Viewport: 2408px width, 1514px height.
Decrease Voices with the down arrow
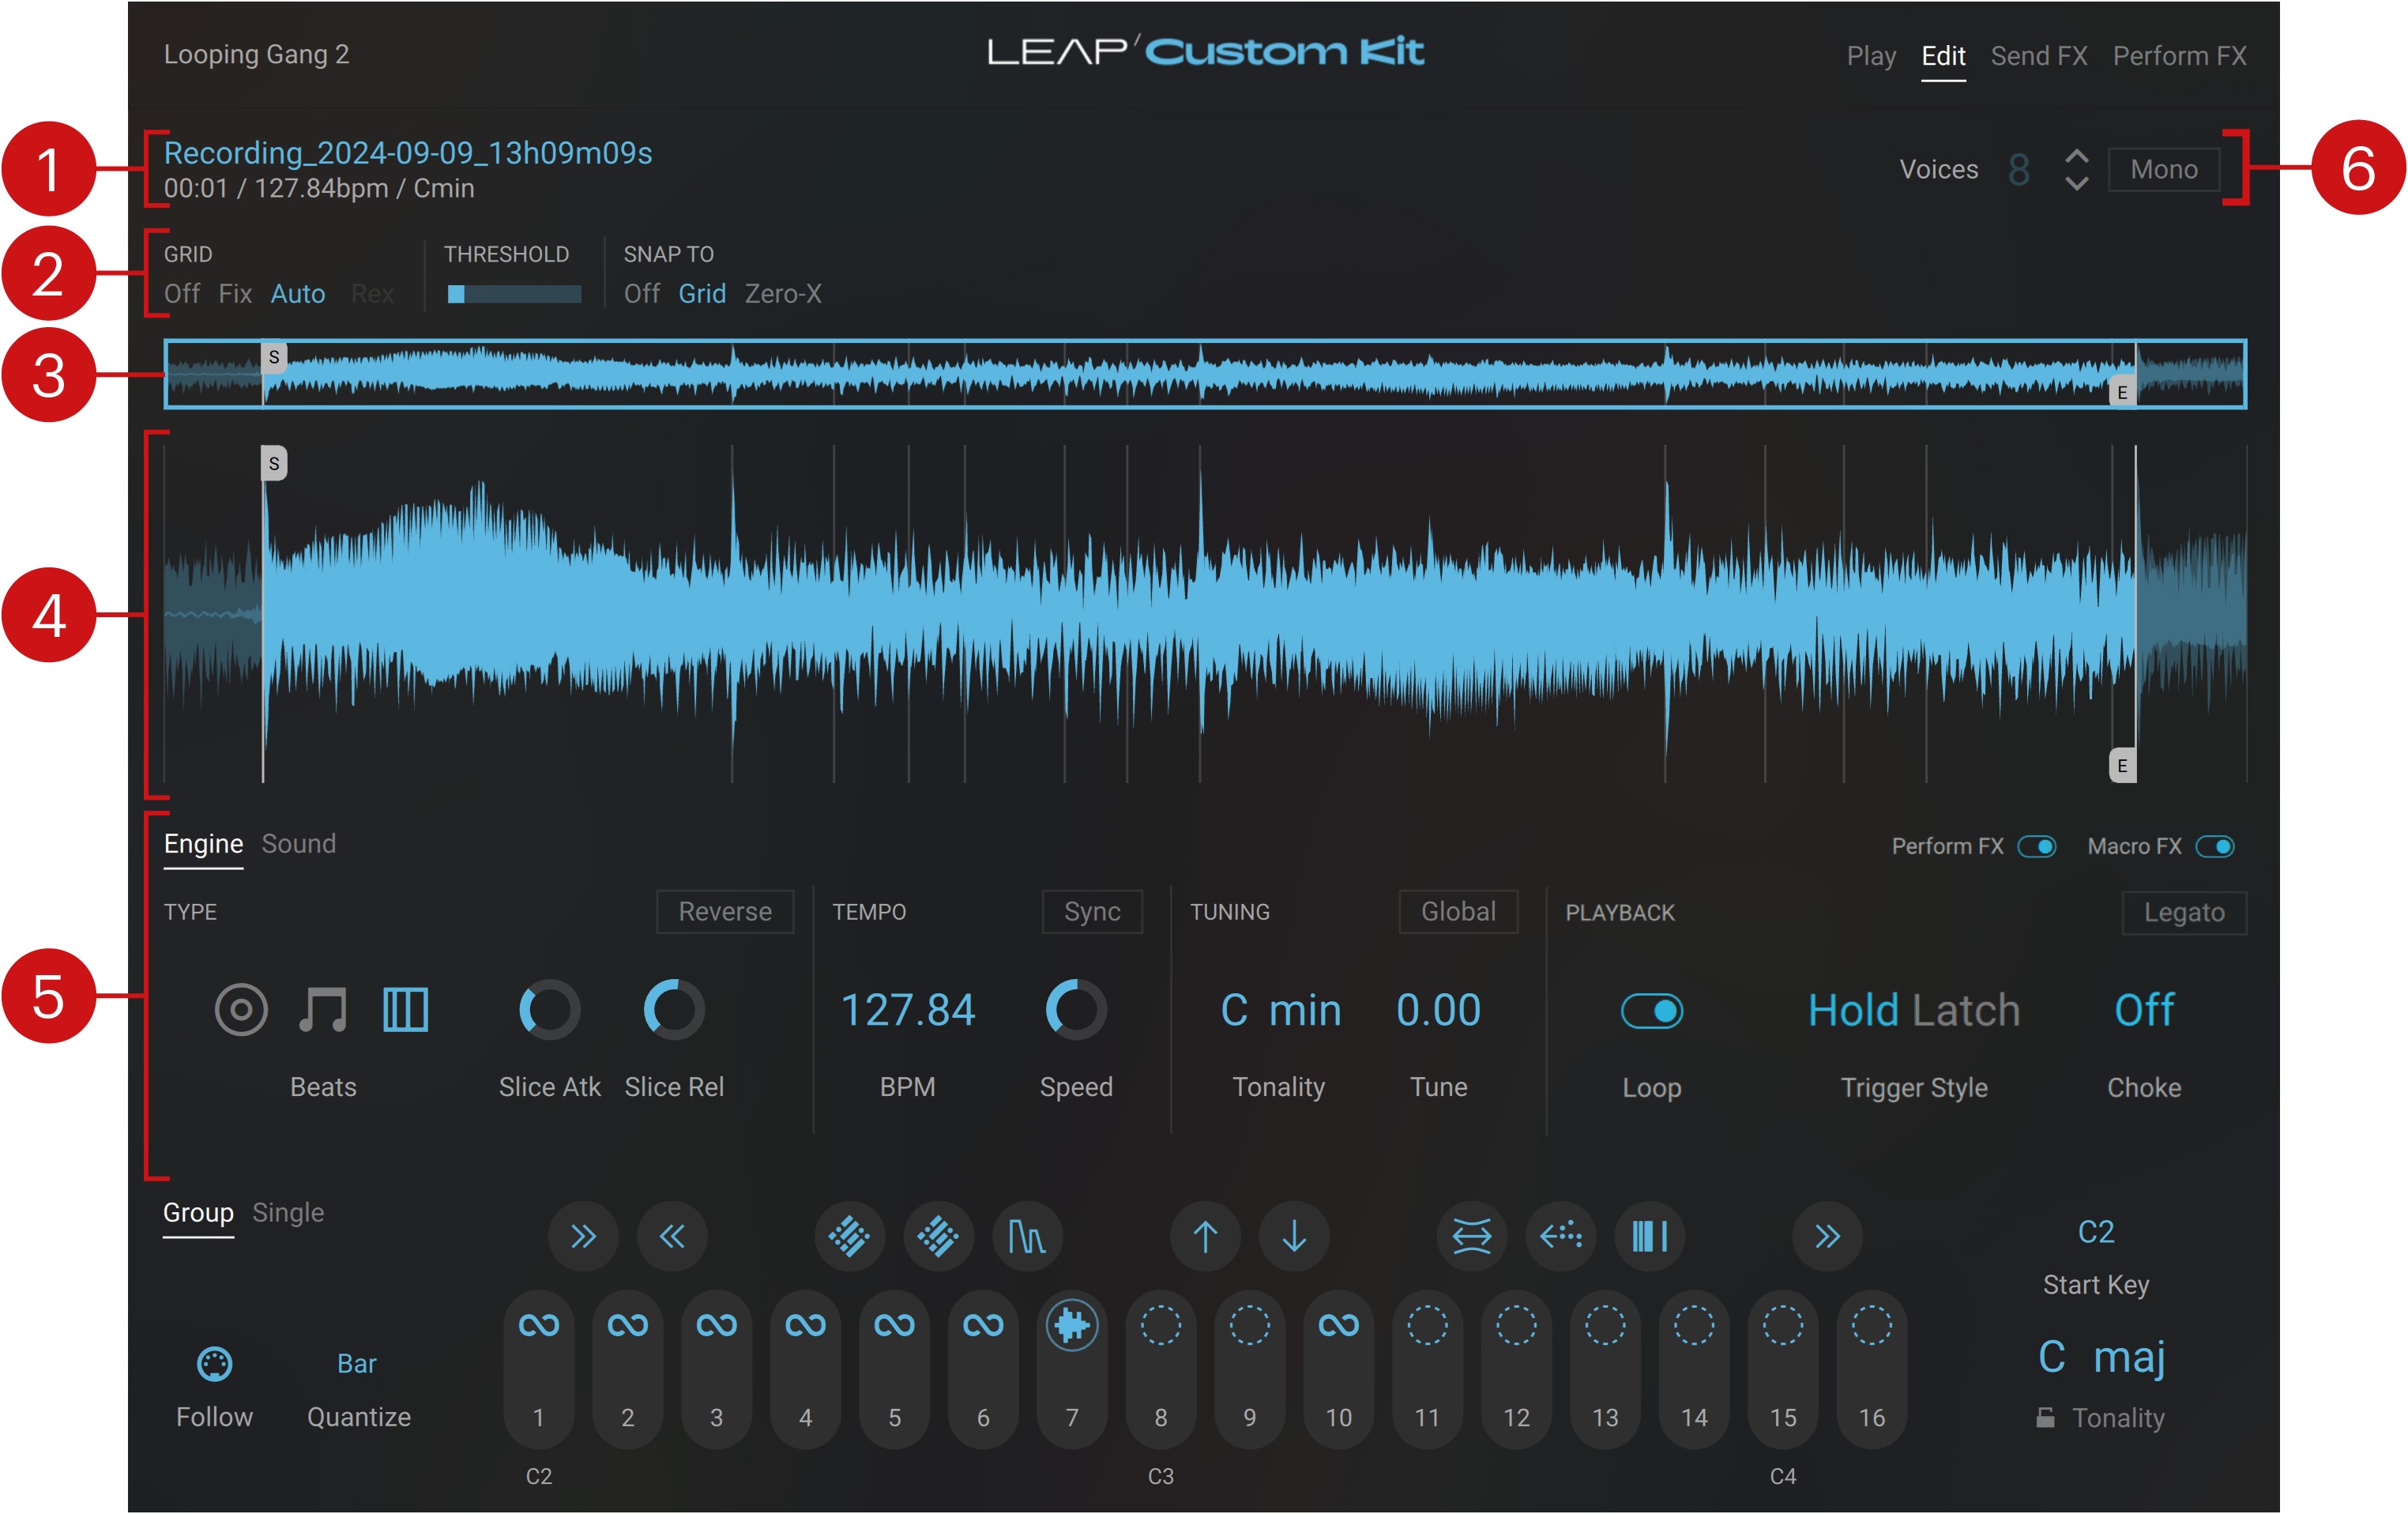coord(2077,183)
